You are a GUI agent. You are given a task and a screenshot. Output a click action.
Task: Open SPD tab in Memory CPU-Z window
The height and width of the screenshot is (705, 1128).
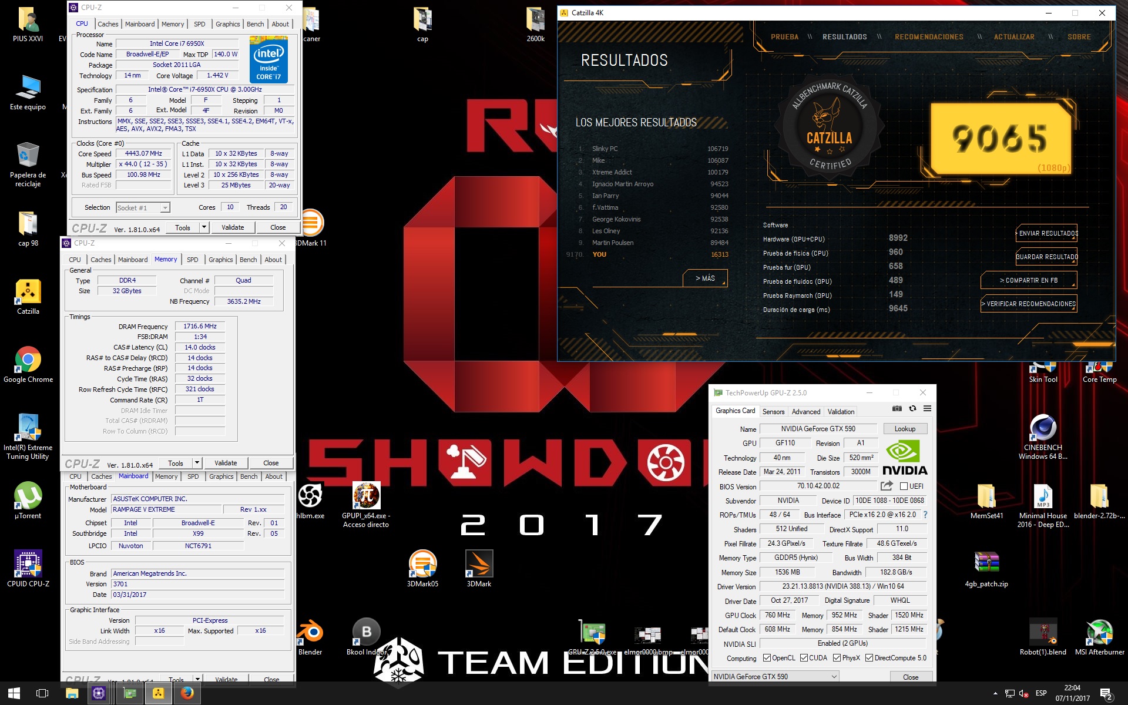(192, 260)
